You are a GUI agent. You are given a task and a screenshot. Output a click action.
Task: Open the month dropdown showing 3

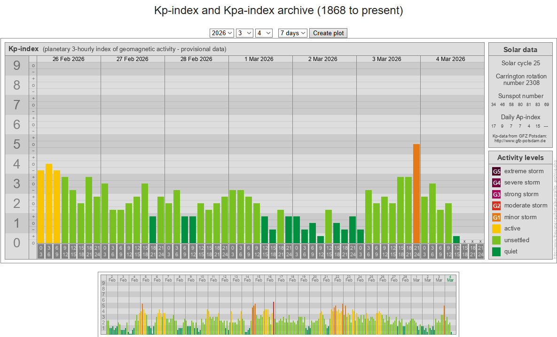pyautogui.click(x=244, y=33)
